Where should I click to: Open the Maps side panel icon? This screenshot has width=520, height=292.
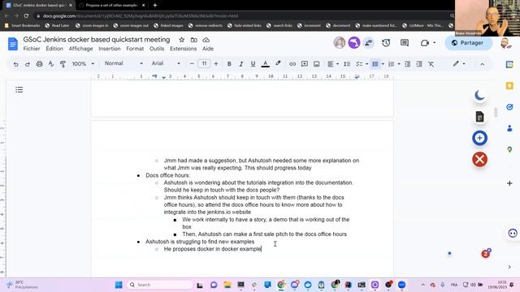point(509,149)
